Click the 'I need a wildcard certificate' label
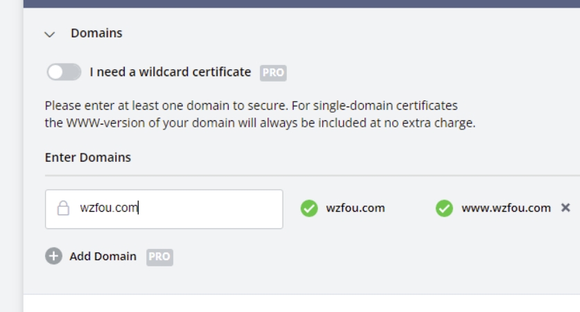The height and width of the screenshot is (312, 580). click(170, 72)
